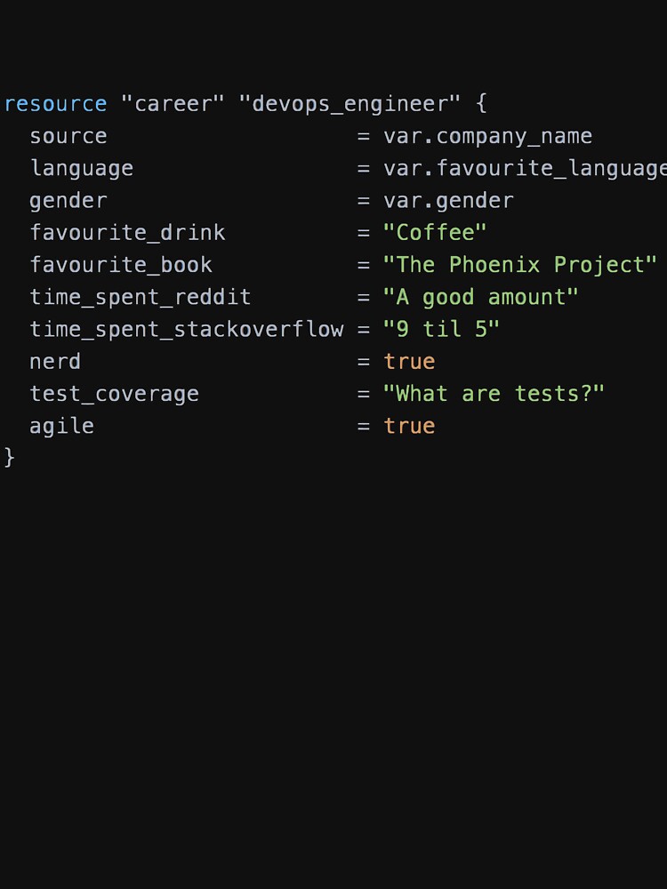
Task: Click the "test_coverage" attribute name
Action: (115, 394)
